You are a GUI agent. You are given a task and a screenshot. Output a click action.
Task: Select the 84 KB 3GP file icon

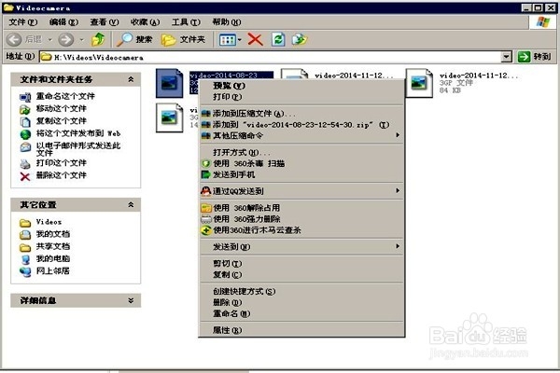(x=419, y=83)
